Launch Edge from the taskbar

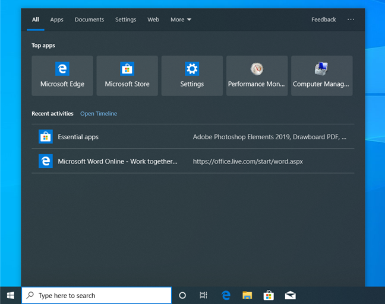tap(226, 296)
